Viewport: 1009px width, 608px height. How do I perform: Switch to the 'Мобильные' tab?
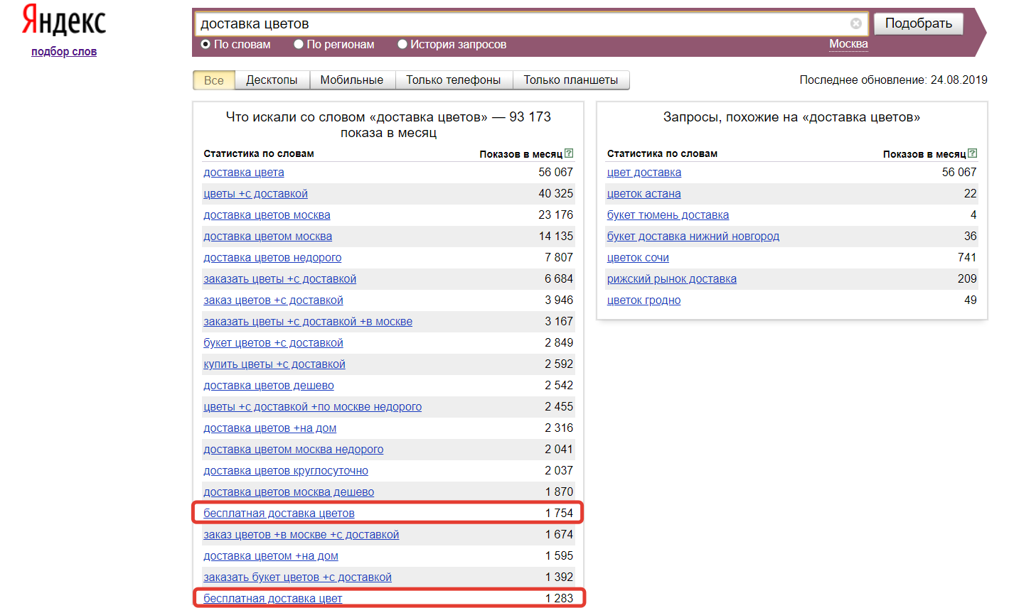(351, 80)
